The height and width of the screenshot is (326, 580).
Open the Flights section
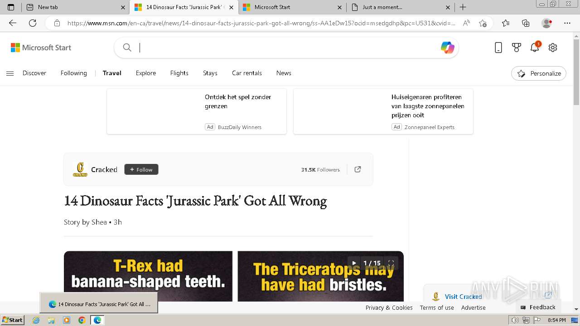179,73
